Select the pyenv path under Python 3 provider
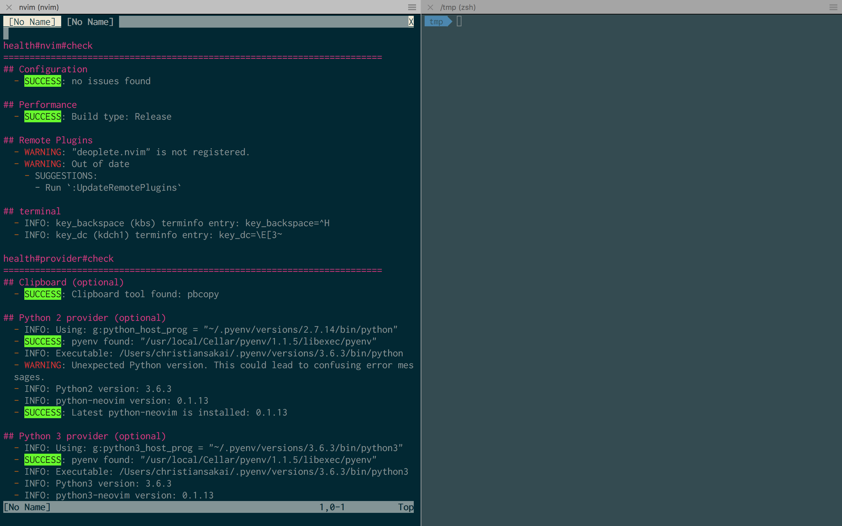Viewport: 842px width, 526px height. [x=258, y=460]
